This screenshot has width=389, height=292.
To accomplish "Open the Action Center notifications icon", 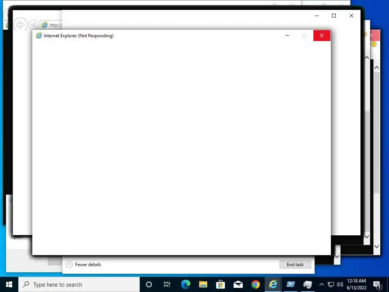I will 377,284.
